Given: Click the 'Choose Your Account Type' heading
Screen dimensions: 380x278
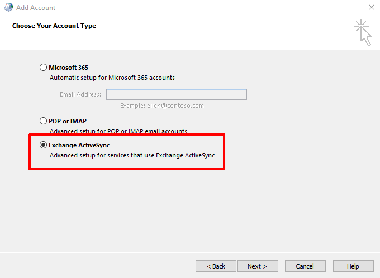Looking at the screenshot, I should pos(54,26).
